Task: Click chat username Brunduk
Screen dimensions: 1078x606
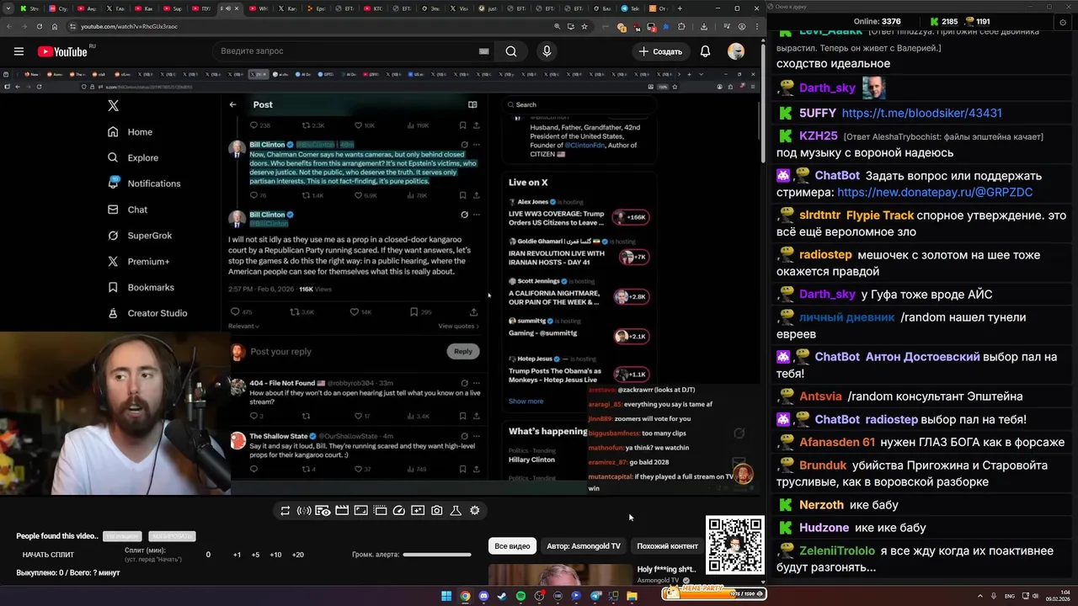Action: tap(823, 465)
